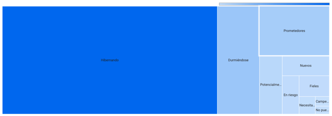
Task: Click the Fieles treemap cell
Action: [314, 86]
